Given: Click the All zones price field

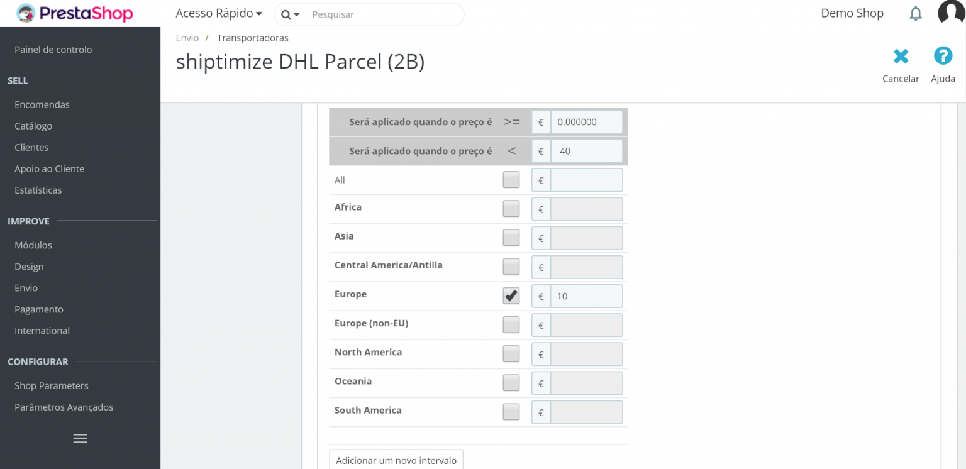Looking at the screenshot, I should coord(586,180).
